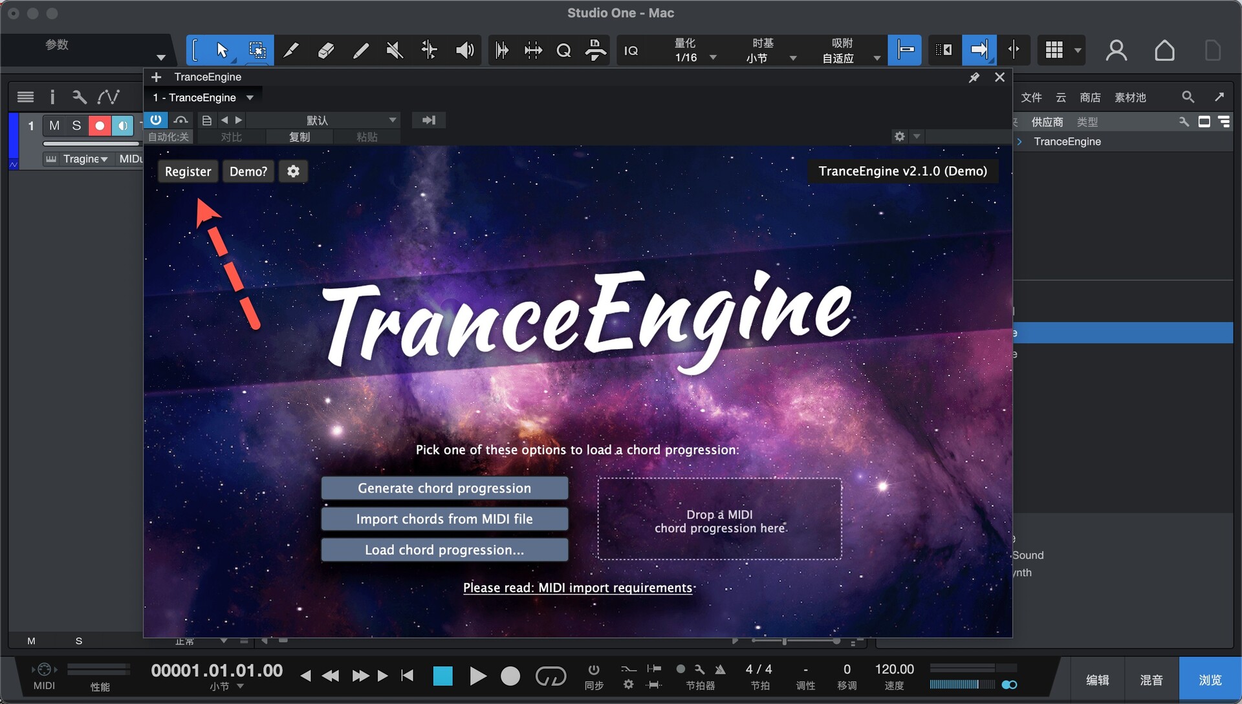Open the 商店 shop tab in the browser
Viewport: 1242px width, 704px height.
click(1090, 97)
